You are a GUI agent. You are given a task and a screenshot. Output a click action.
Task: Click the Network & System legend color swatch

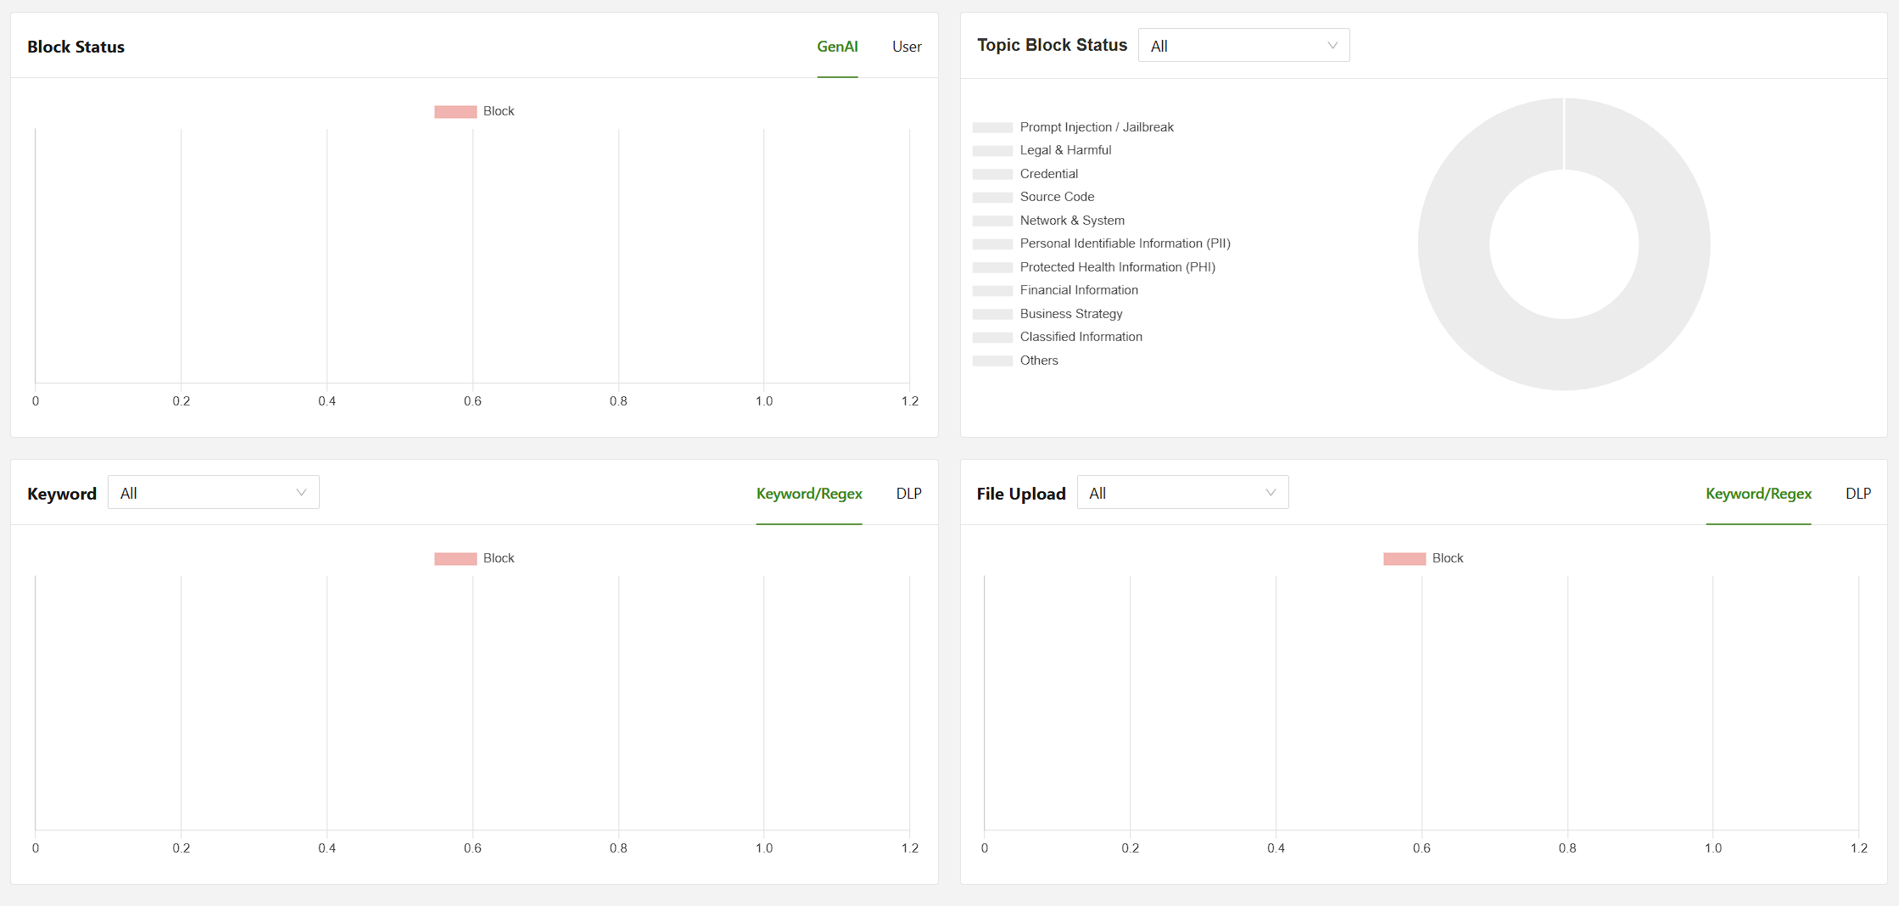coord(992,221)
